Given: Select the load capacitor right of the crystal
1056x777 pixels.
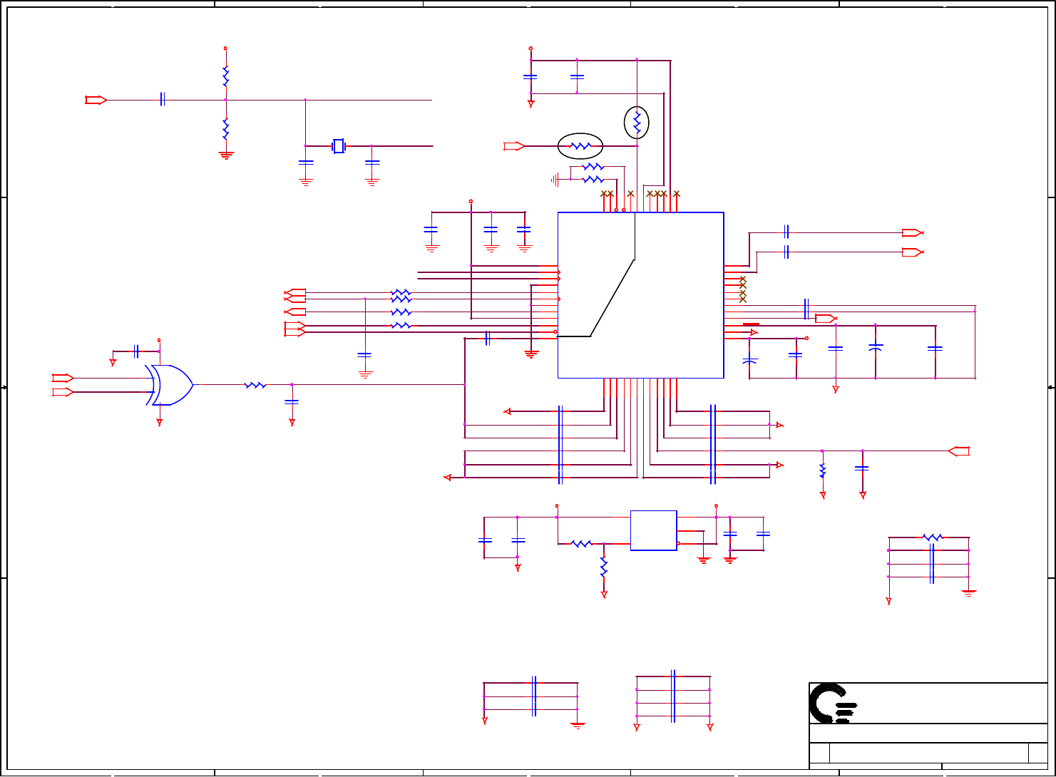Looking at the screenshot, I should tap(371, 163).
